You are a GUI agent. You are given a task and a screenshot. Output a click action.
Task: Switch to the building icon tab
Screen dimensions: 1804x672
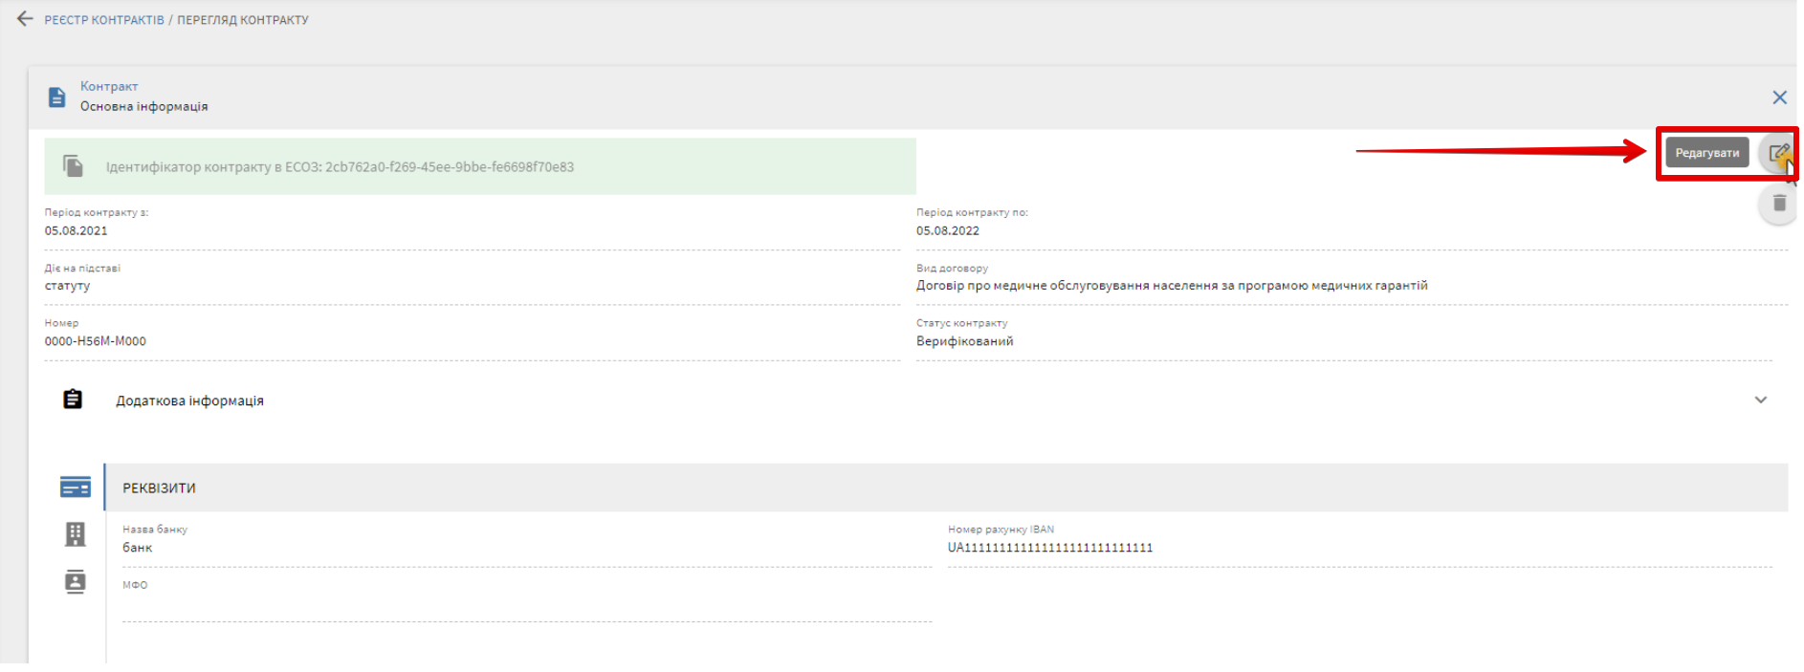76,534
